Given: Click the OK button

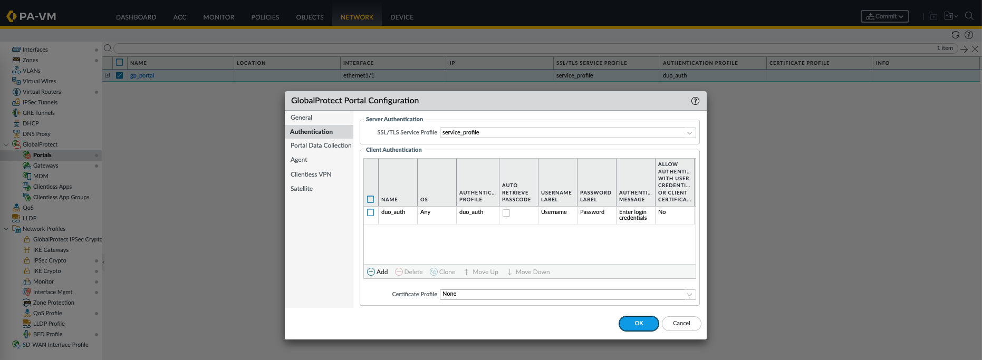Looking at the screenshot, I should [638, 324].
